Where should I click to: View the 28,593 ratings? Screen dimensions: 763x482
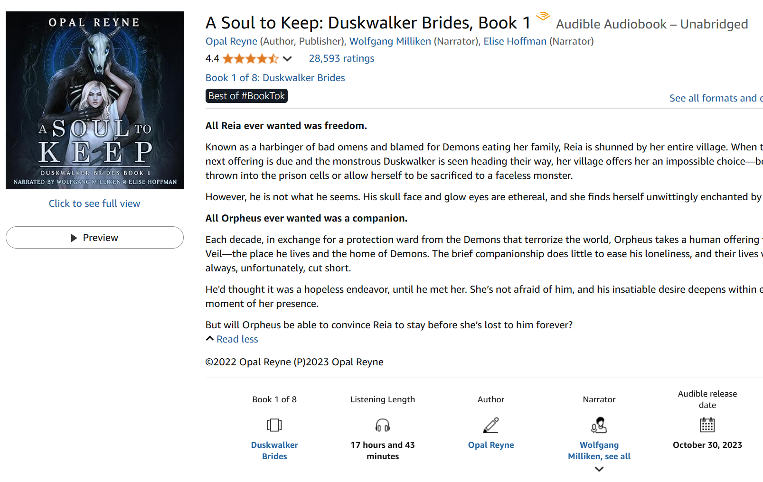pyautogui.click(x=341, y=58)
